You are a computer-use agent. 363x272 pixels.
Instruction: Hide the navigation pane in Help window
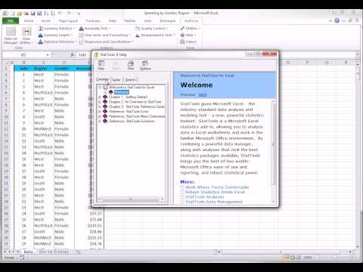[101, 65]
